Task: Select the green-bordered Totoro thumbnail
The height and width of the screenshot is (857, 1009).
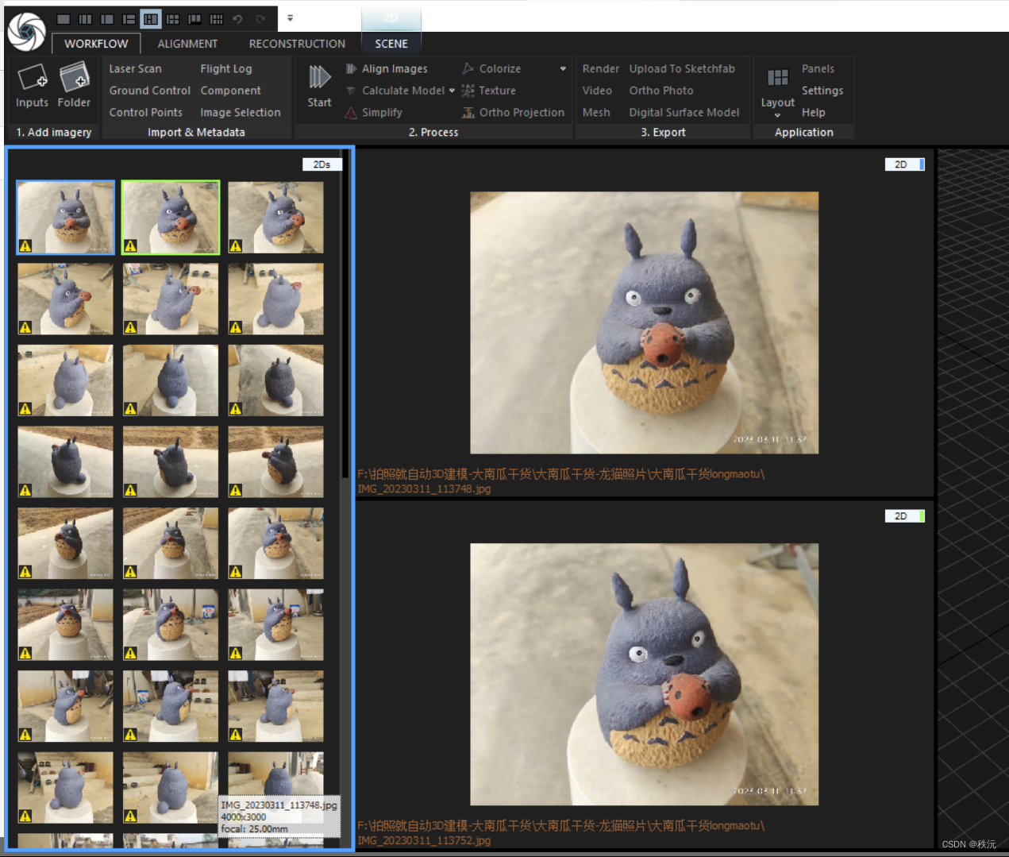Action: [x=171, y=218]
